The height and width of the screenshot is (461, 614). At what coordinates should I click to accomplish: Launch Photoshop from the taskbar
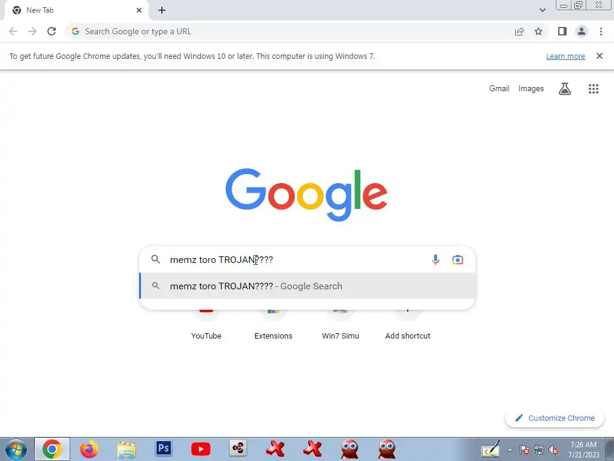pyautogui.click(x=163, y=448)
